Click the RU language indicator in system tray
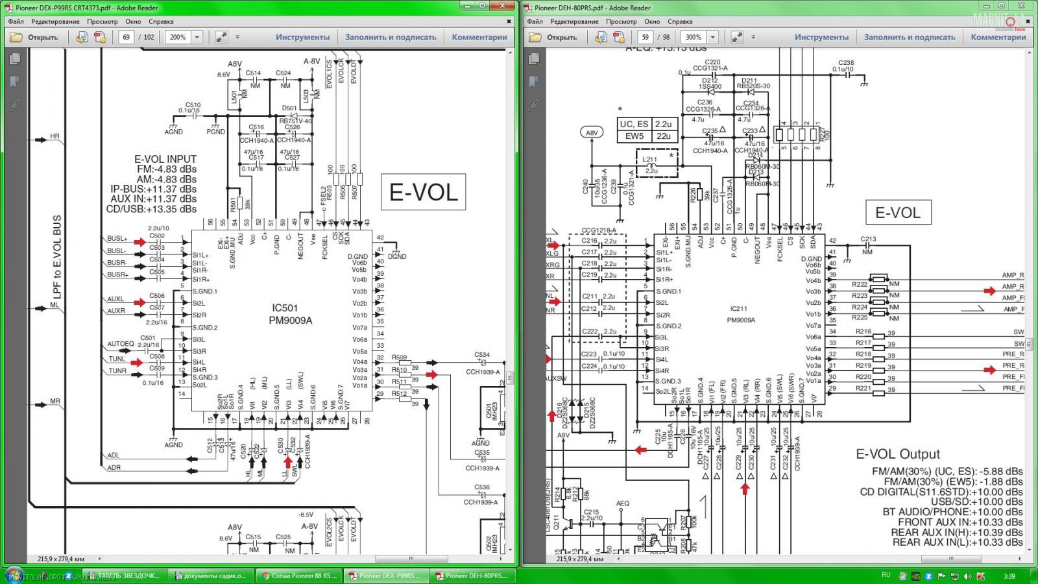 [886, 575]
